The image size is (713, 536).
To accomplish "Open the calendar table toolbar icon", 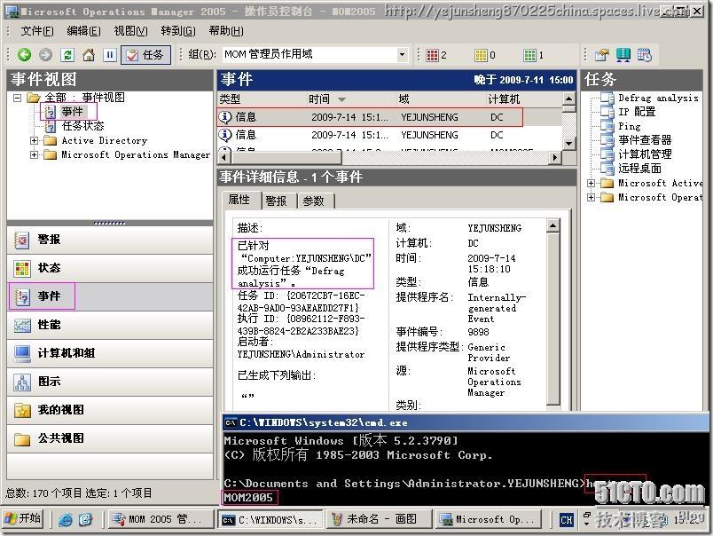I will tap(645, 55).
